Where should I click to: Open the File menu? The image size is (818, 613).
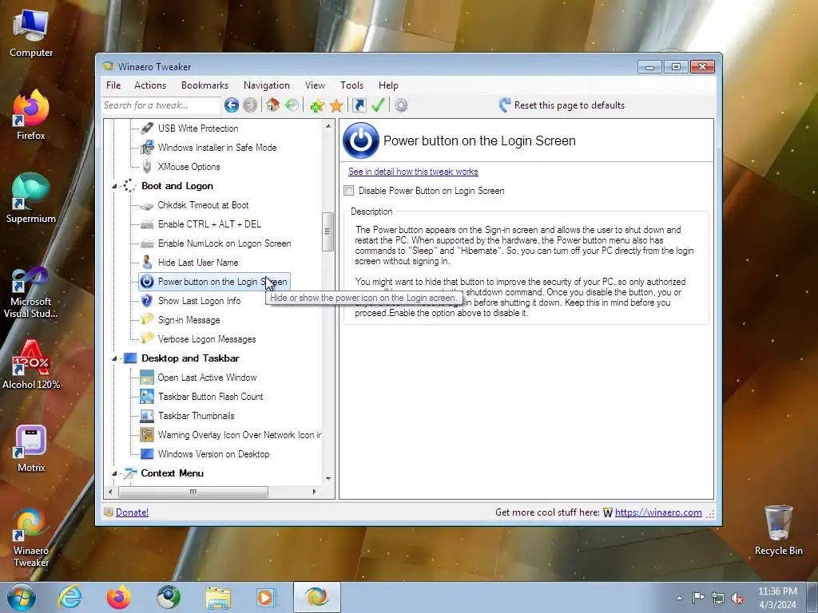113,85
